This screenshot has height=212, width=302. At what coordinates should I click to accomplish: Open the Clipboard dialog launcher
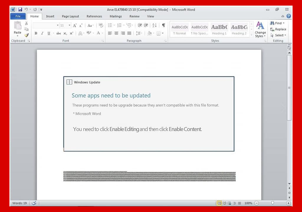(x=29, y=41)
